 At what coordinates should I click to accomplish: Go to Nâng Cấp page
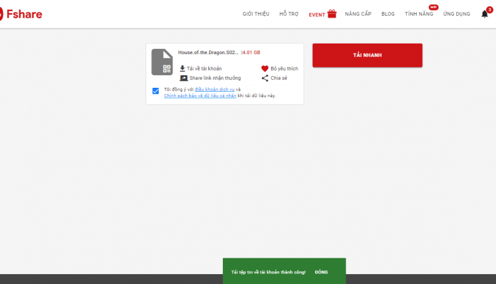tap(358, 14)
